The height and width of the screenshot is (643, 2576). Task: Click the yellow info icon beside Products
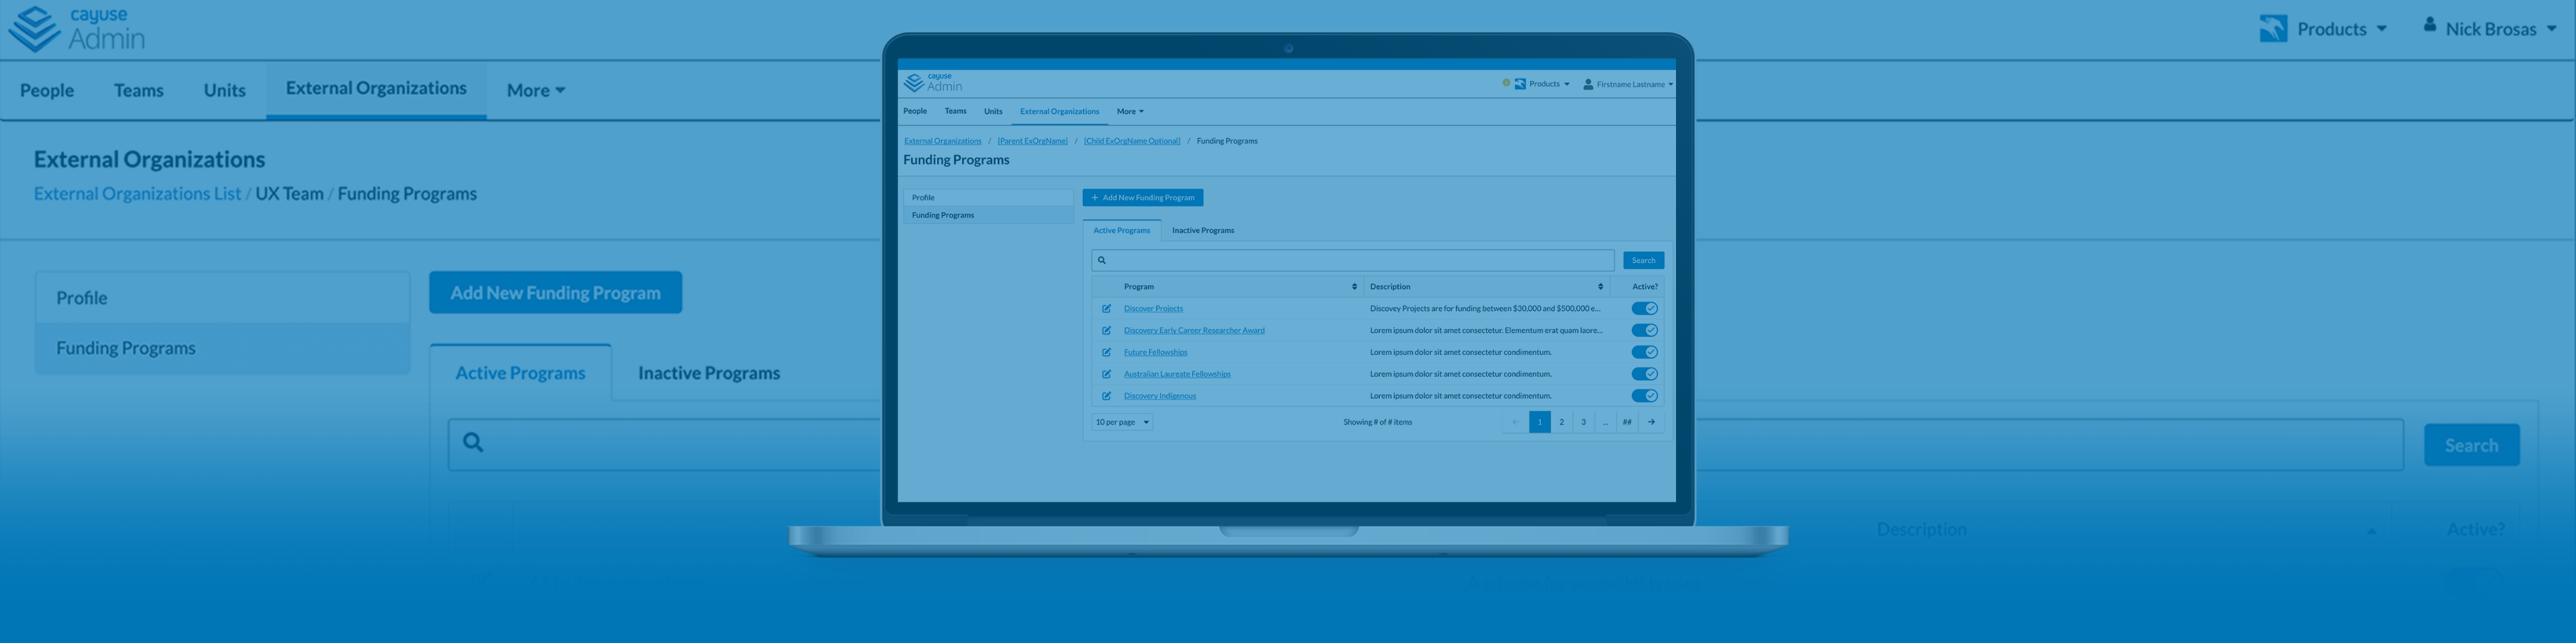[x=1506, y=83]
